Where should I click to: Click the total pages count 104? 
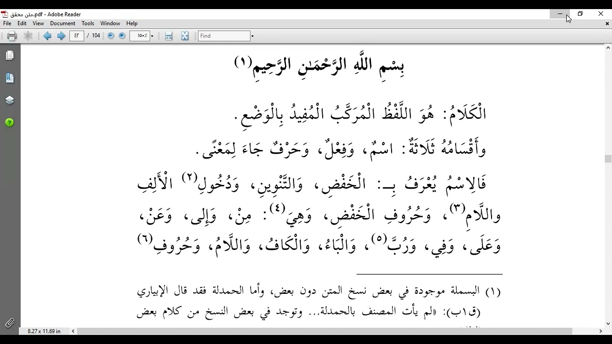[x=96, y=36]
